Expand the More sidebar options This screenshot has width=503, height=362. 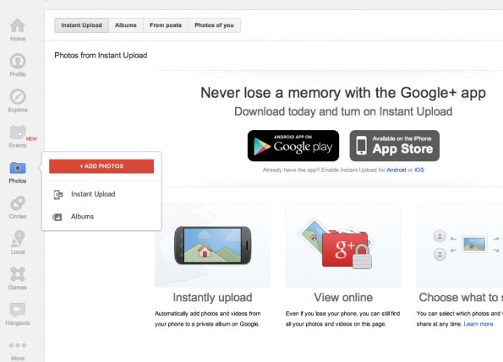point(18,345)
